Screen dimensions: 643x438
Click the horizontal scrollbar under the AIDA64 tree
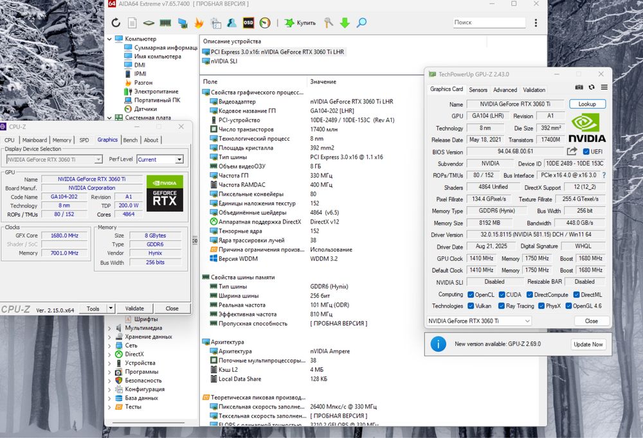click(x=150, y=423)
